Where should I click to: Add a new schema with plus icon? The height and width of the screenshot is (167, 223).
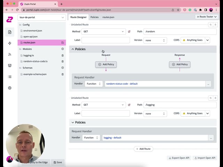tap(62, 68)
